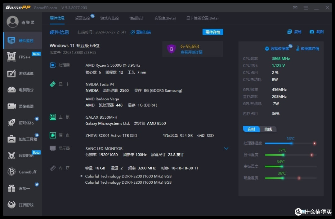This screenshot has width=335, height=219.
Task: Switch to 实时 realtime view
Action: point(251,129)
